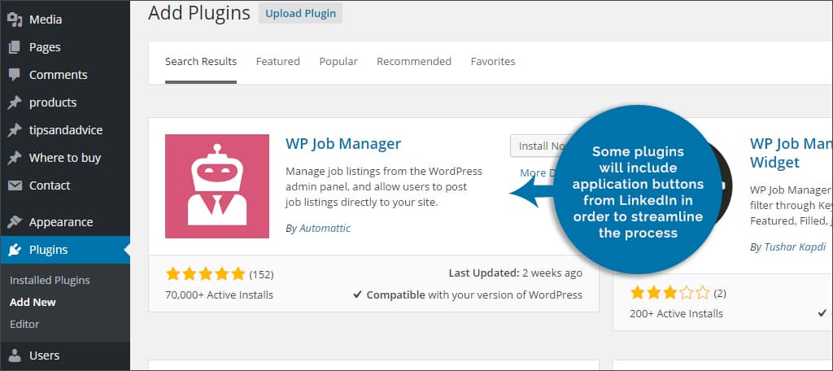Click the WP Job Manager description text
Viewport: 833px width, 371px height.
click(384, 187)
